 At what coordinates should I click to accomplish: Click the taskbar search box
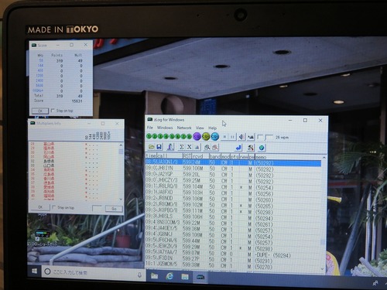click(x=93, y=272)
